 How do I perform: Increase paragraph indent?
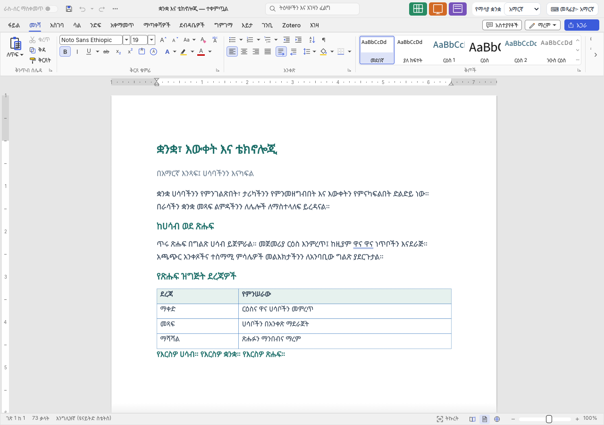(298, 40)
